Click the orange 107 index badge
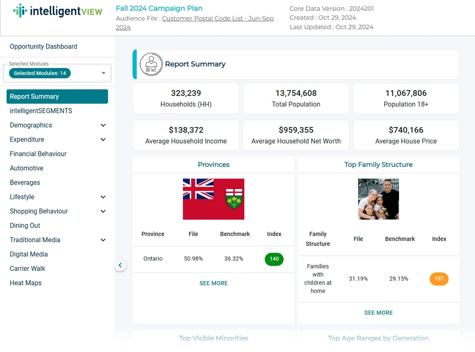Viewport: 475px width, 352px height. click(439, 279)
